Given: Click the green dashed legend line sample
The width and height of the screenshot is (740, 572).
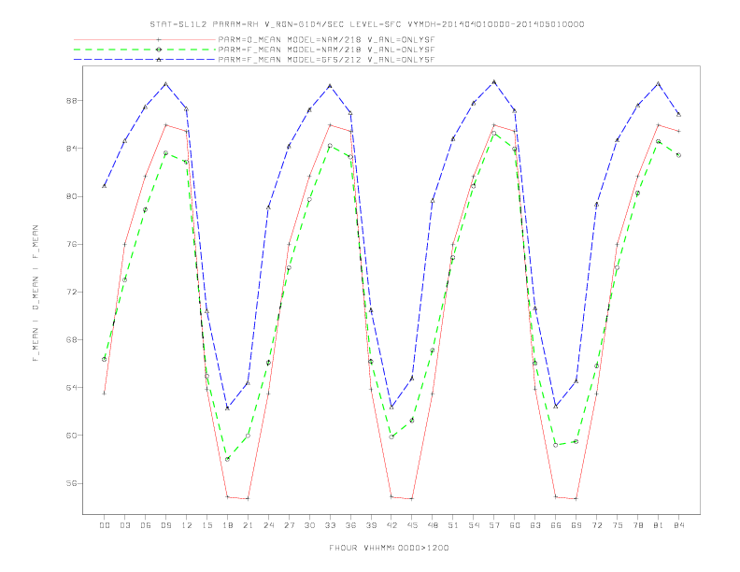Looking at the screenshot, I should (145, 50).
